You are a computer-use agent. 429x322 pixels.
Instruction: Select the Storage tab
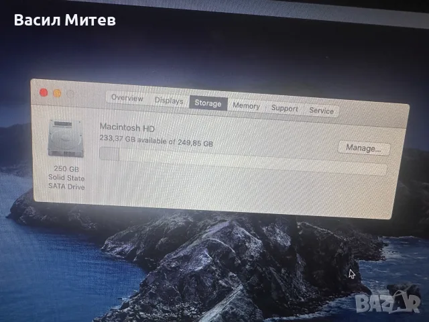point(208,103)
